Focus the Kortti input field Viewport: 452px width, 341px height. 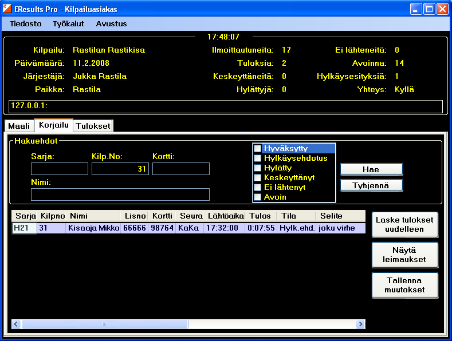click(x=181, y=169)
